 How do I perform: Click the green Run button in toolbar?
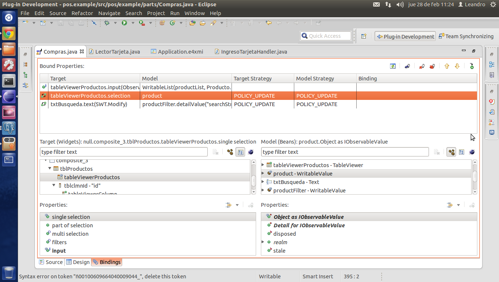124,23
